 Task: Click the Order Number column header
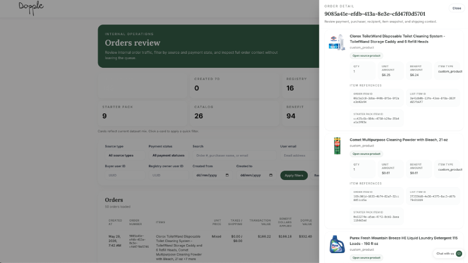pyautogui.click(x=135, y=222)
